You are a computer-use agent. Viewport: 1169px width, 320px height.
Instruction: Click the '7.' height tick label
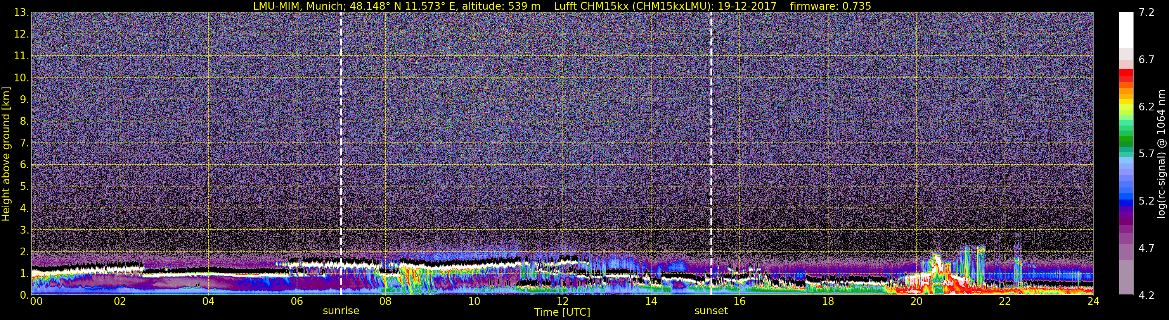tap(24, 143)
